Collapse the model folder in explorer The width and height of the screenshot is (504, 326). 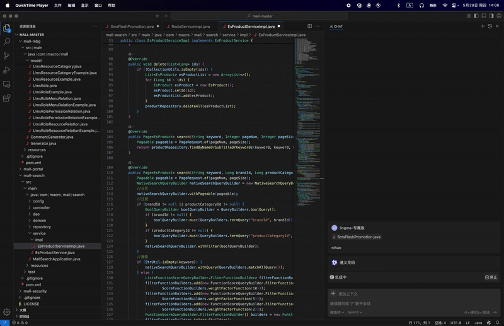tap(36, 61)
